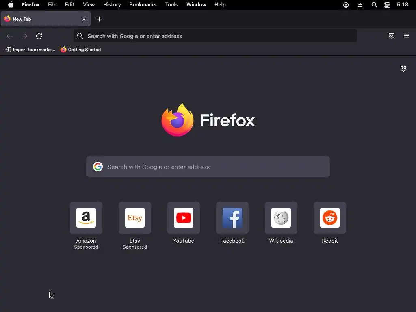Close the New Tab tab

84,19
